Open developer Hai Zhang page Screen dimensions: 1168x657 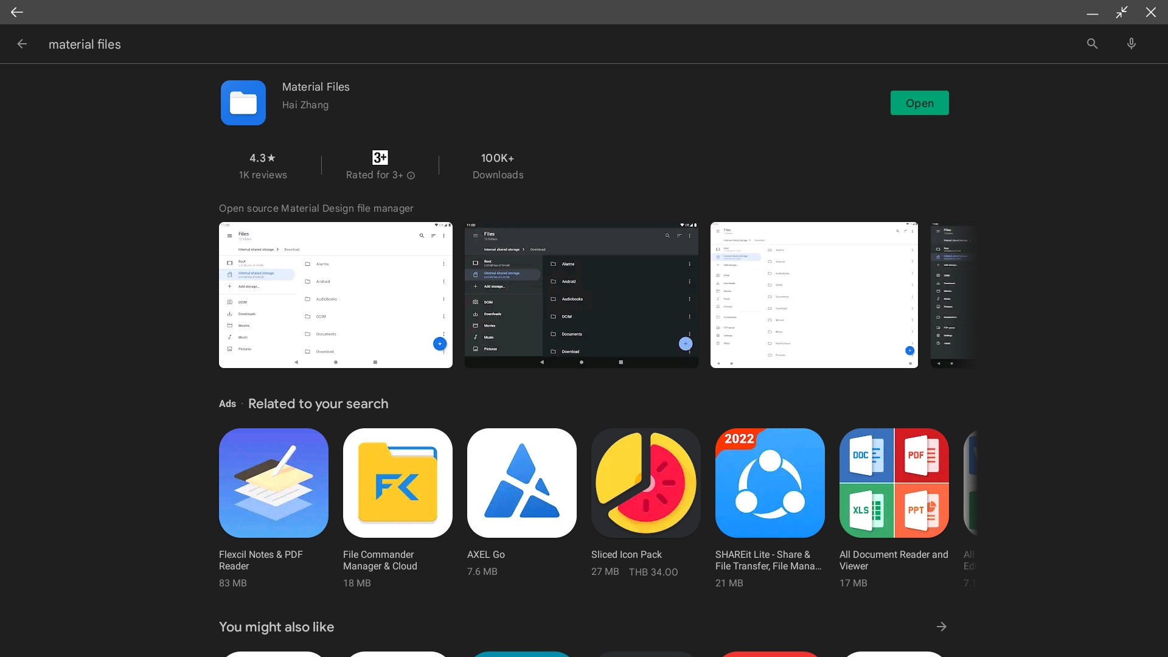(305, 105)
